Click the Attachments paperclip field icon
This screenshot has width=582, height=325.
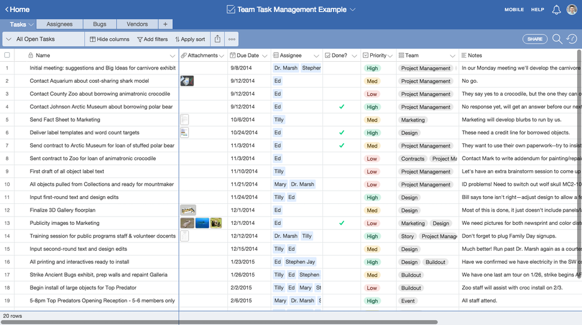(184, 55)
